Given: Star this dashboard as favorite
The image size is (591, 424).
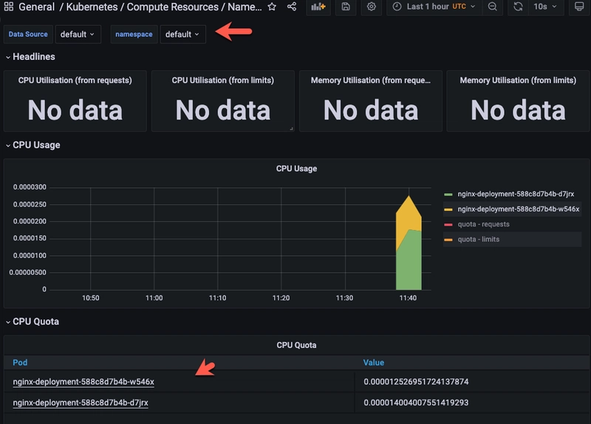Looking at the screenshot, I should (x=272, y=7).
